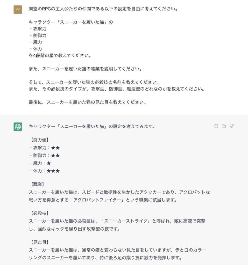Click the ChatGPT logo beside the reply text
This screenshot has width=248, height=265.
pyautogui.click(x=18, y=127)
